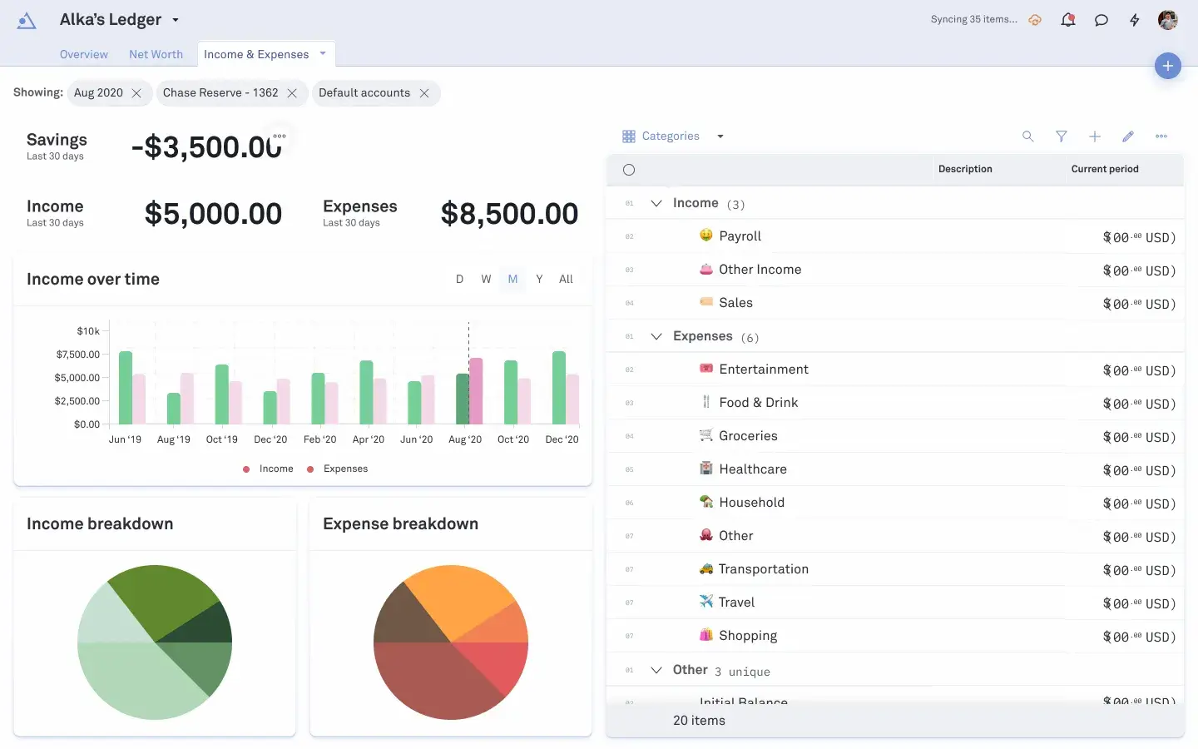Viewport: 1198px width, 749px height.
Task: Toggle the select-all circle in table header
Action: pyautogui.click(x=629, y=170)
